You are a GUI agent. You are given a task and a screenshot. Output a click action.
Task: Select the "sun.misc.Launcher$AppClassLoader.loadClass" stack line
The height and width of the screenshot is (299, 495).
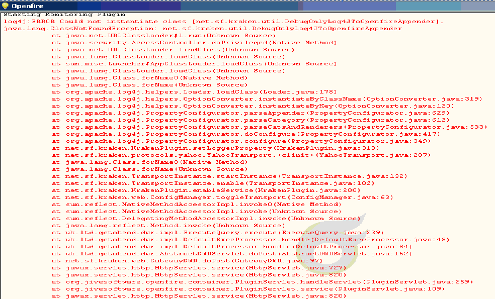pos(195,64)
